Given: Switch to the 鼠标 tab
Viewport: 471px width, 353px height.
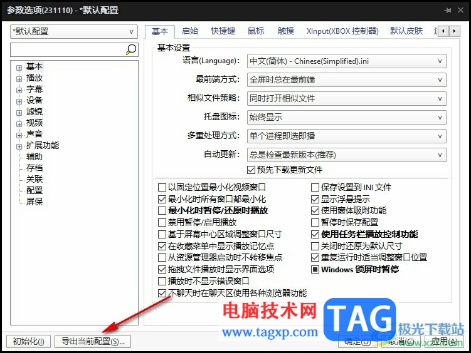Looking at the screenshot, I should coord(256,31).
